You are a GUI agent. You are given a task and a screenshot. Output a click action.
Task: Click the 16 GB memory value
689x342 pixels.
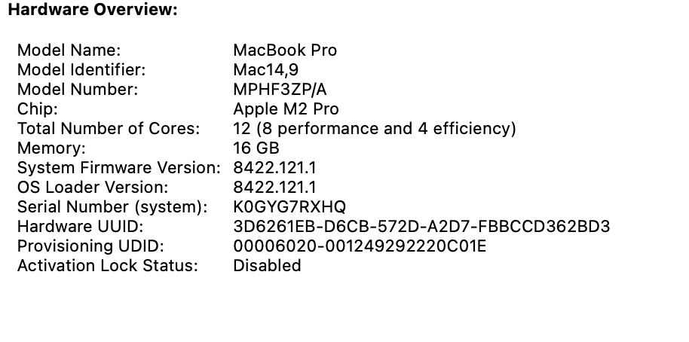point(256,148)
